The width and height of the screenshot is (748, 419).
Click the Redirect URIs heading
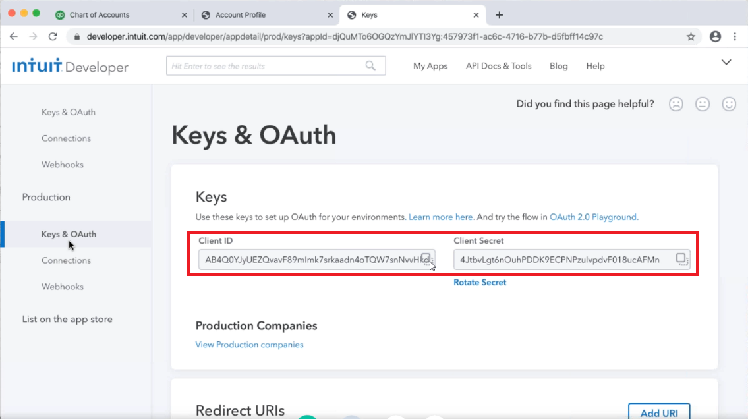pos(240,410)
